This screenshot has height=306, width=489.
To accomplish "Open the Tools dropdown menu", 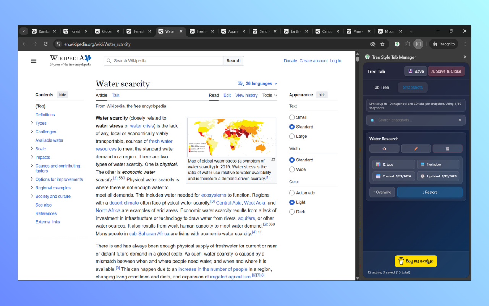I will [270, 95].
